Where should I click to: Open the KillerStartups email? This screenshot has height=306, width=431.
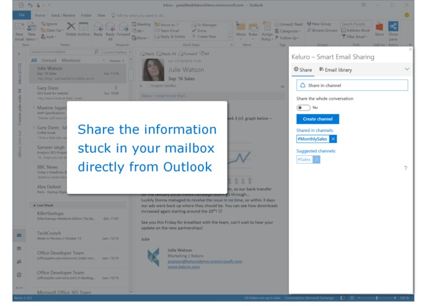[78, 216]
